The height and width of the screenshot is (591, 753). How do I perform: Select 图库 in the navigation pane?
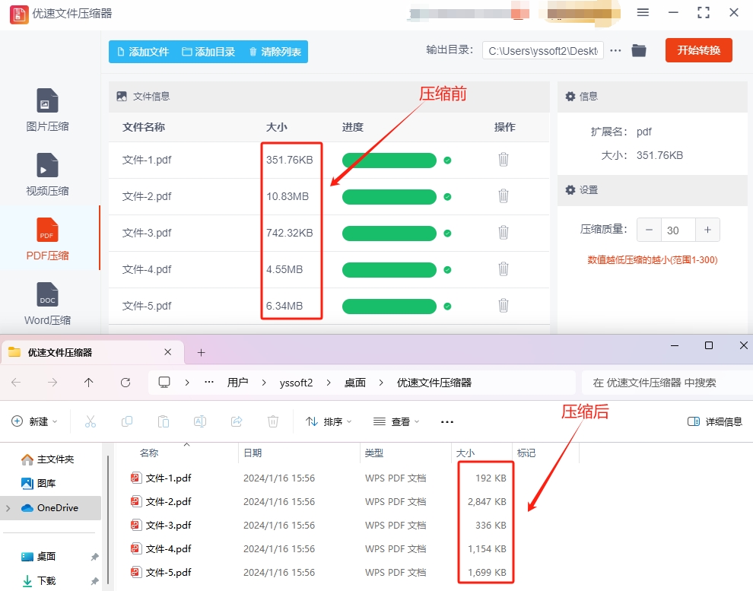(x=40, y=484)
